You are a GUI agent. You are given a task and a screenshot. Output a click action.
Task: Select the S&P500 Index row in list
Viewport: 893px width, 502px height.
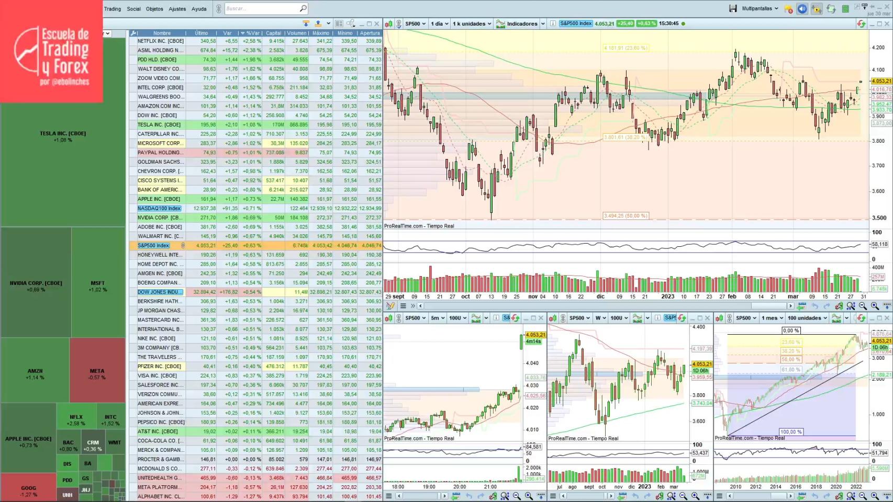tap(256, 245)
